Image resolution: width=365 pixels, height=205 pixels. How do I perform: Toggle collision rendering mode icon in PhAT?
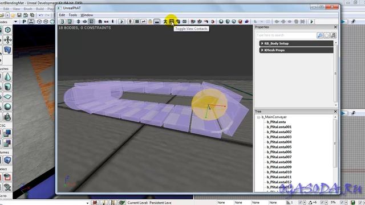137,22
